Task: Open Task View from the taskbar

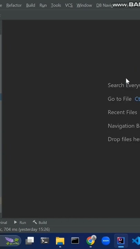Action: [30, 241]
